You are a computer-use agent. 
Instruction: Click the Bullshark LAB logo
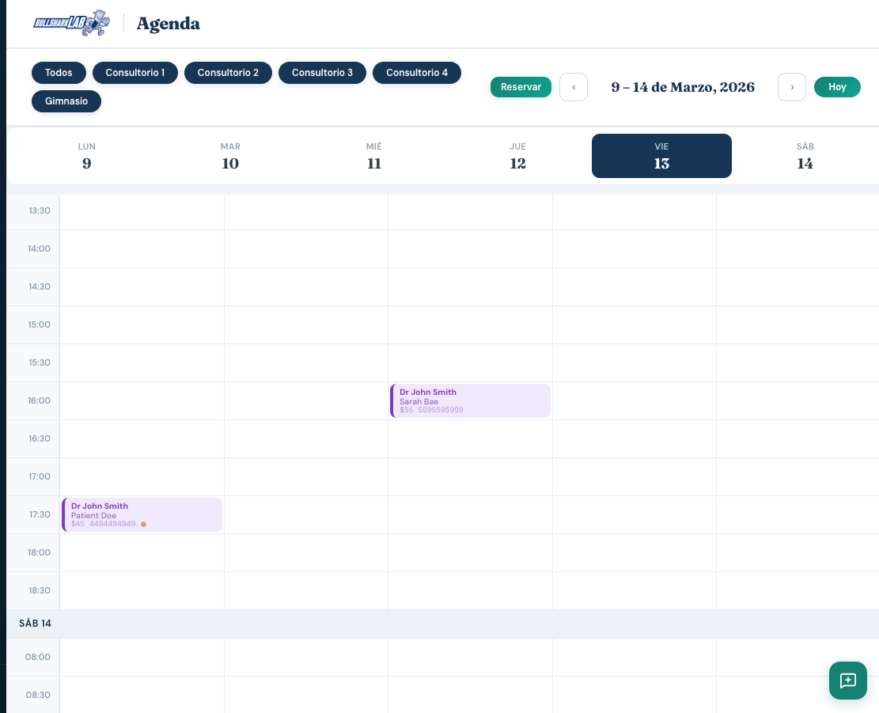click(71, 23)
